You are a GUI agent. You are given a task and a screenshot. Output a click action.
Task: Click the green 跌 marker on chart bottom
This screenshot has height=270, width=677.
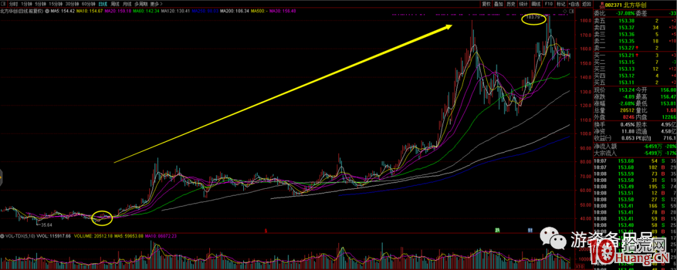pyautogui.click(x=498, y=231)
